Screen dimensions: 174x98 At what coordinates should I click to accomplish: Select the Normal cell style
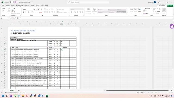pyautogui.click(x=102, y=10)
